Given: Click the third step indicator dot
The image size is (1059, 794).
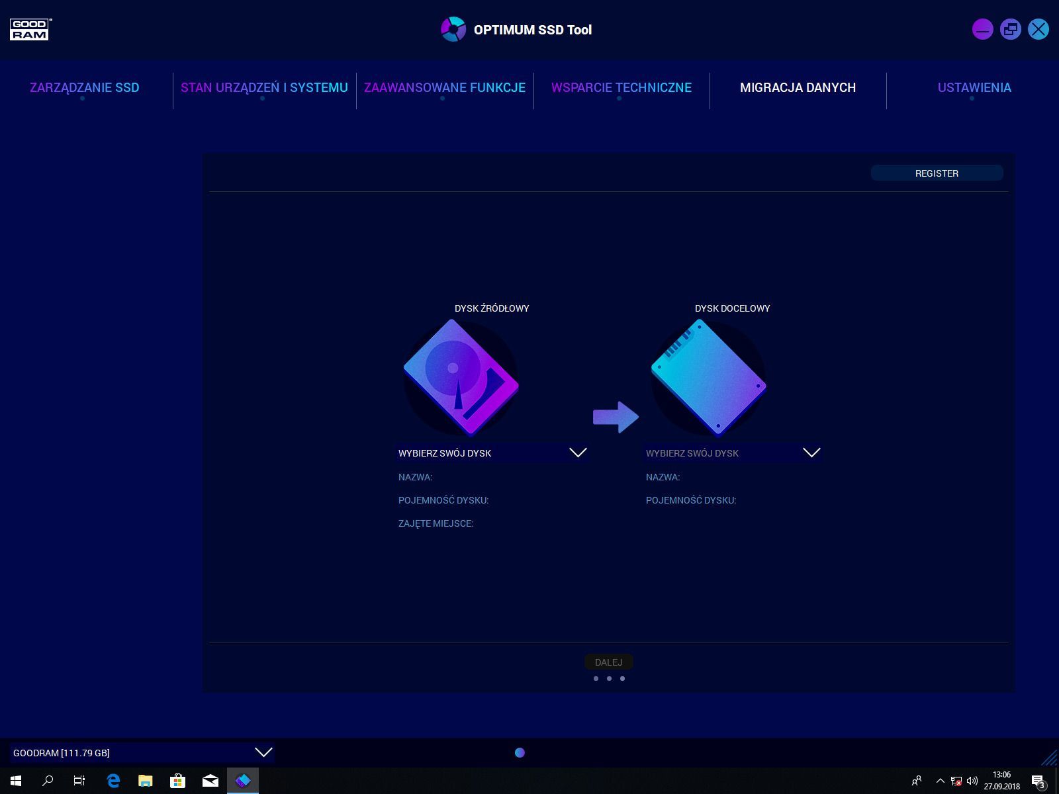Looking at the screenshot, I should tap(622, 678).
